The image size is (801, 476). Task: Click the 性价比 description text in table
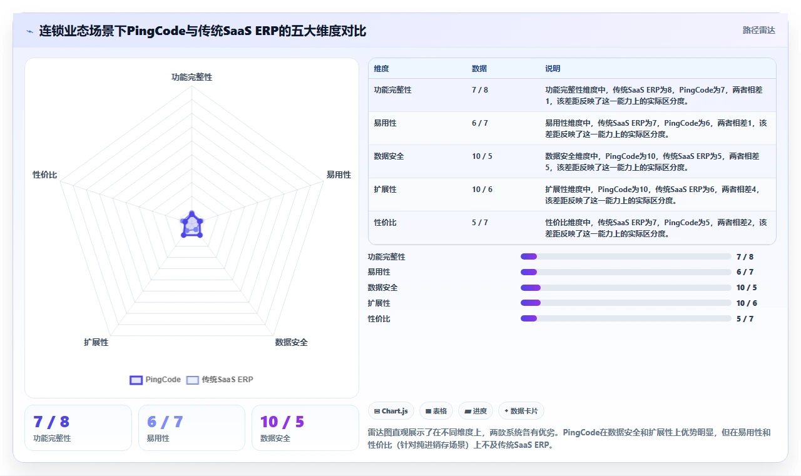pos(656,228)
